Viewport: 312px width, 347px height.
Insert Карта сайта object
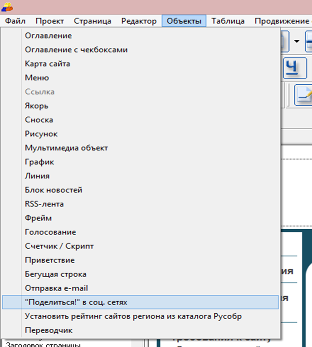[x=48, y=64]
